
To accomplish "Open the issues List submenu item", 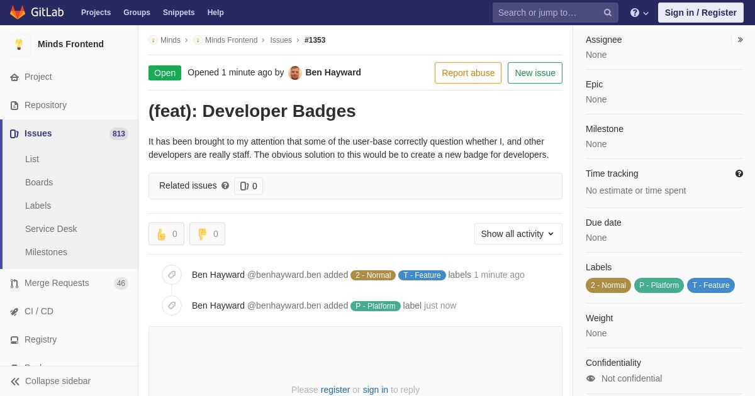I will point(32,159).
